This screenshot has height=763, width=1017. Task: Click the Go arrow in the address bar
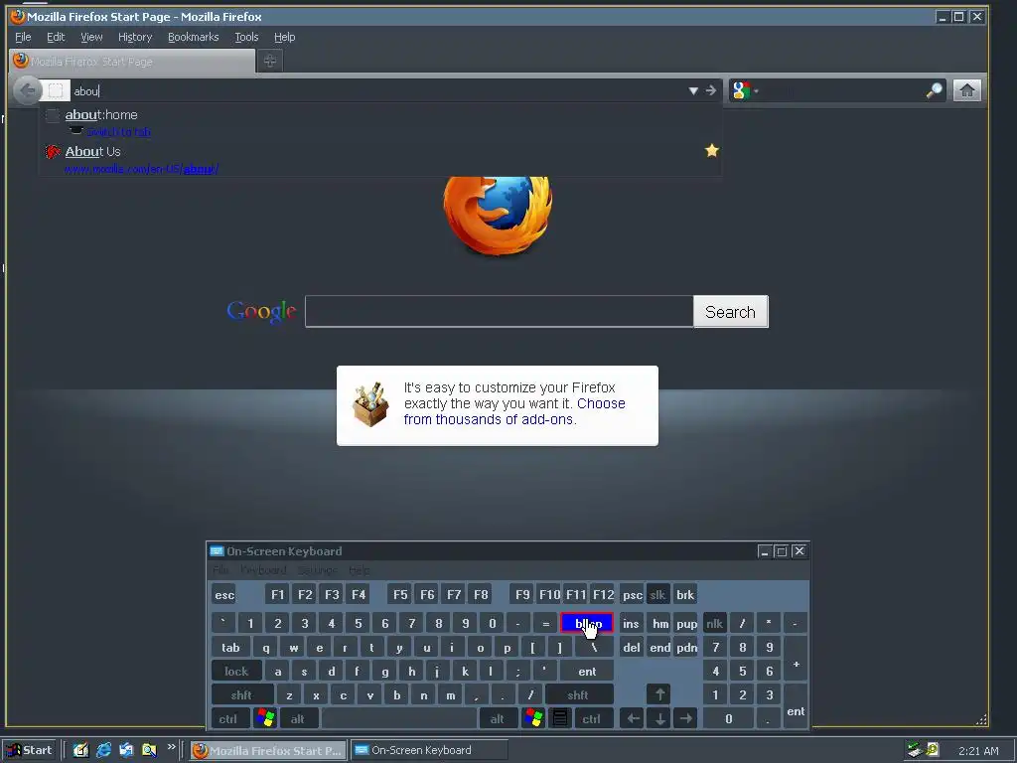point(711,90)
